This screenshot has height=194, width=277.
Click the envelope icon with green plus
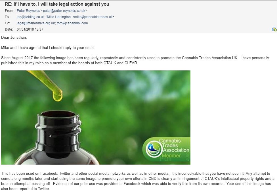(274, 29)
